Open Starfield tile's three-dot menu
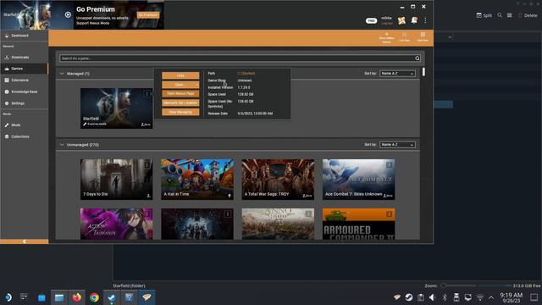Image resolution: width=542 pixels, height=305 pixels. click(147, 94)
